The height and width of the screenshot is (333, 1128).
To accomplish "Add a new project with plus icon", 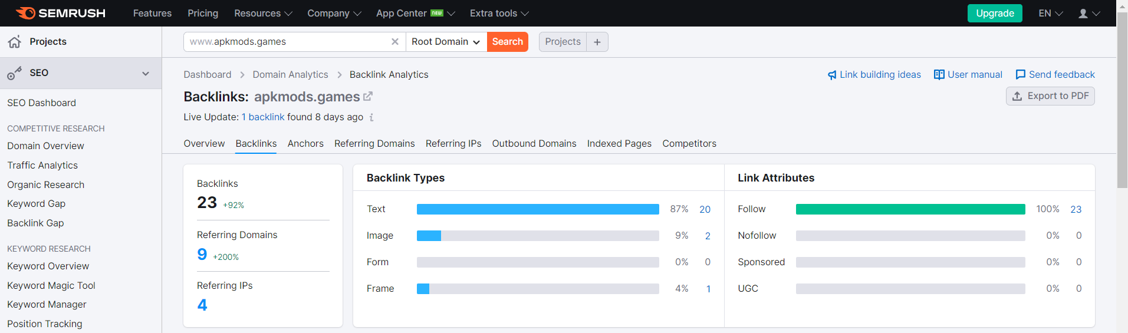I will point(597,42).
